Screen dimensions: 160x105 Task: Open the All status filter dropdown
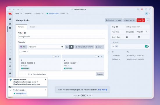click(x=23, y=47)
